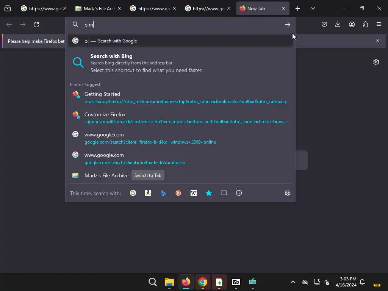Screen dimensions: 388x291
Task: Open Windows notifications bell
Action: pos(362,282)
